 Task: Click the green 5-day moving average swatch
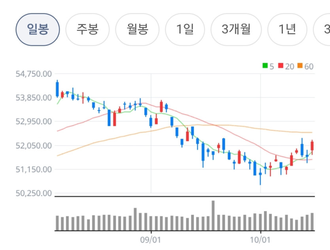tap(265, 66)
